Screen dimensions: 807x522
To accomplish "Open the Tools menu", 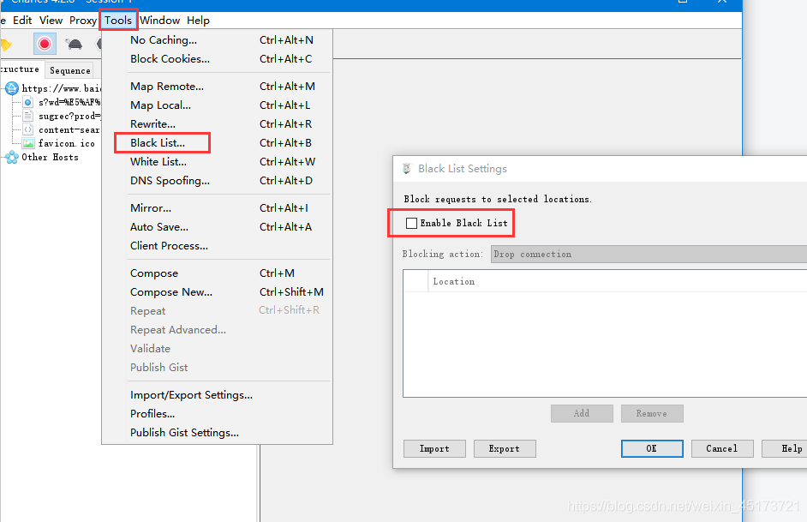I will tap(118, 20).
